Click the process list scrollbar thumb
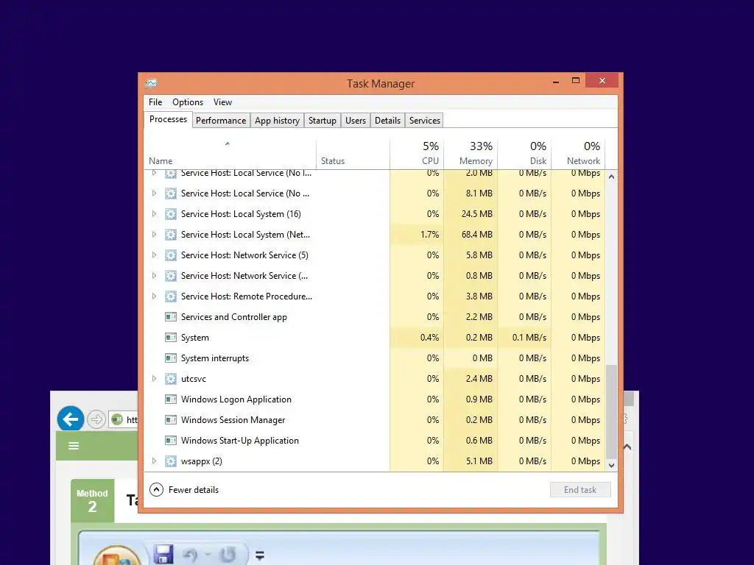Screen dimensions: 754x565 click(611, 411)
